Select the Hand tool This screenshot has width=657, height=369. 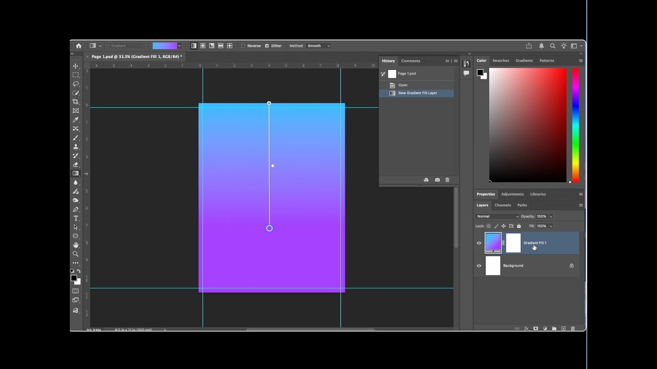(x=75, y=245)
